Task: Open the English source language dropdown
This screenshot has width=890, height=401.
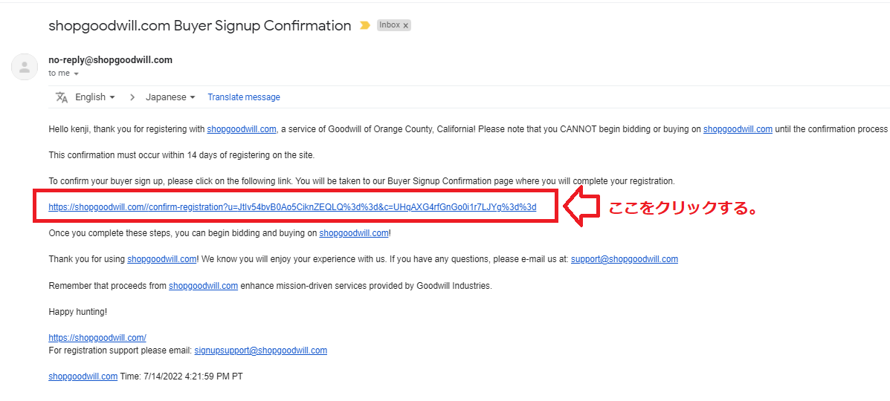Action: pos(94,97)
